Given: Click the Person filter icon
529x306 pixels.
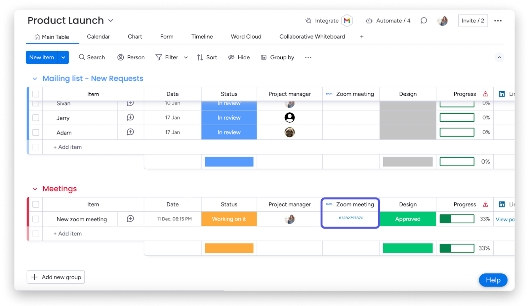Looking at the screenshot, I should (120, 57).
